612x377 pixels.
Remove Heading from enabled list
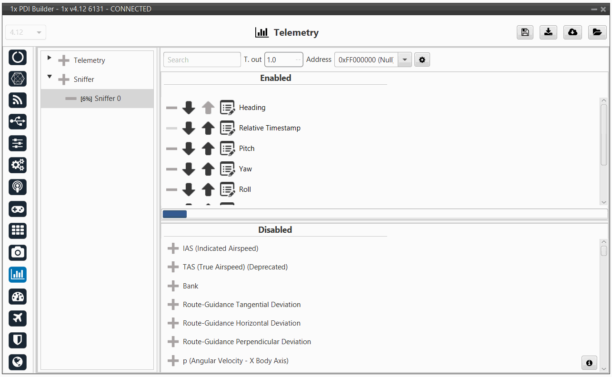coord(171,108)
